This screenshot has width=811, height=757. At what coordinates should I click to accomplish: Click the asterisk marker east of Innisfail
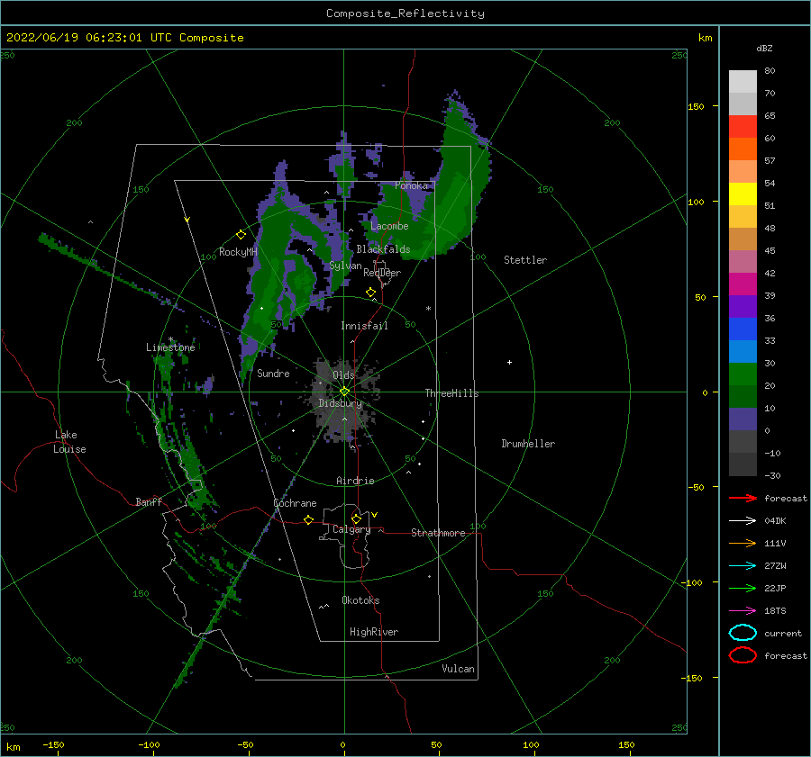point(428,309)
